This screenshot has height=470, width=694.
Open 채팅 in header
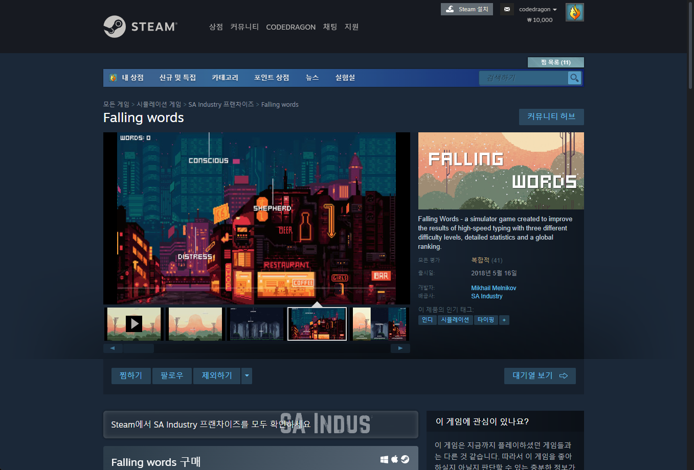[x=330, y=27]
